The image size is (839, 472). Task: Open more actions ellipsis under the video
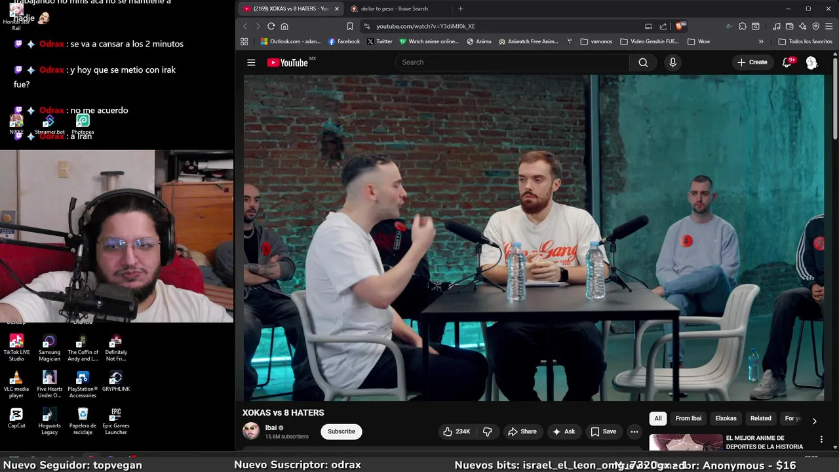(634, 431)
